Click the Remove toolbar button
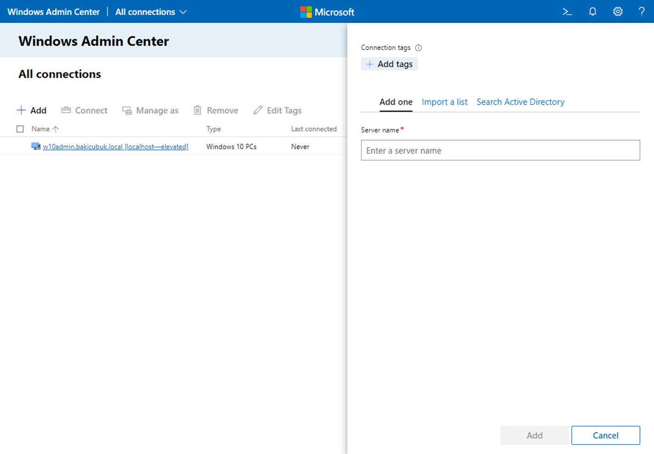Image resolution: width=654 pixels, height=454 pixels. [x=216, y=111]
